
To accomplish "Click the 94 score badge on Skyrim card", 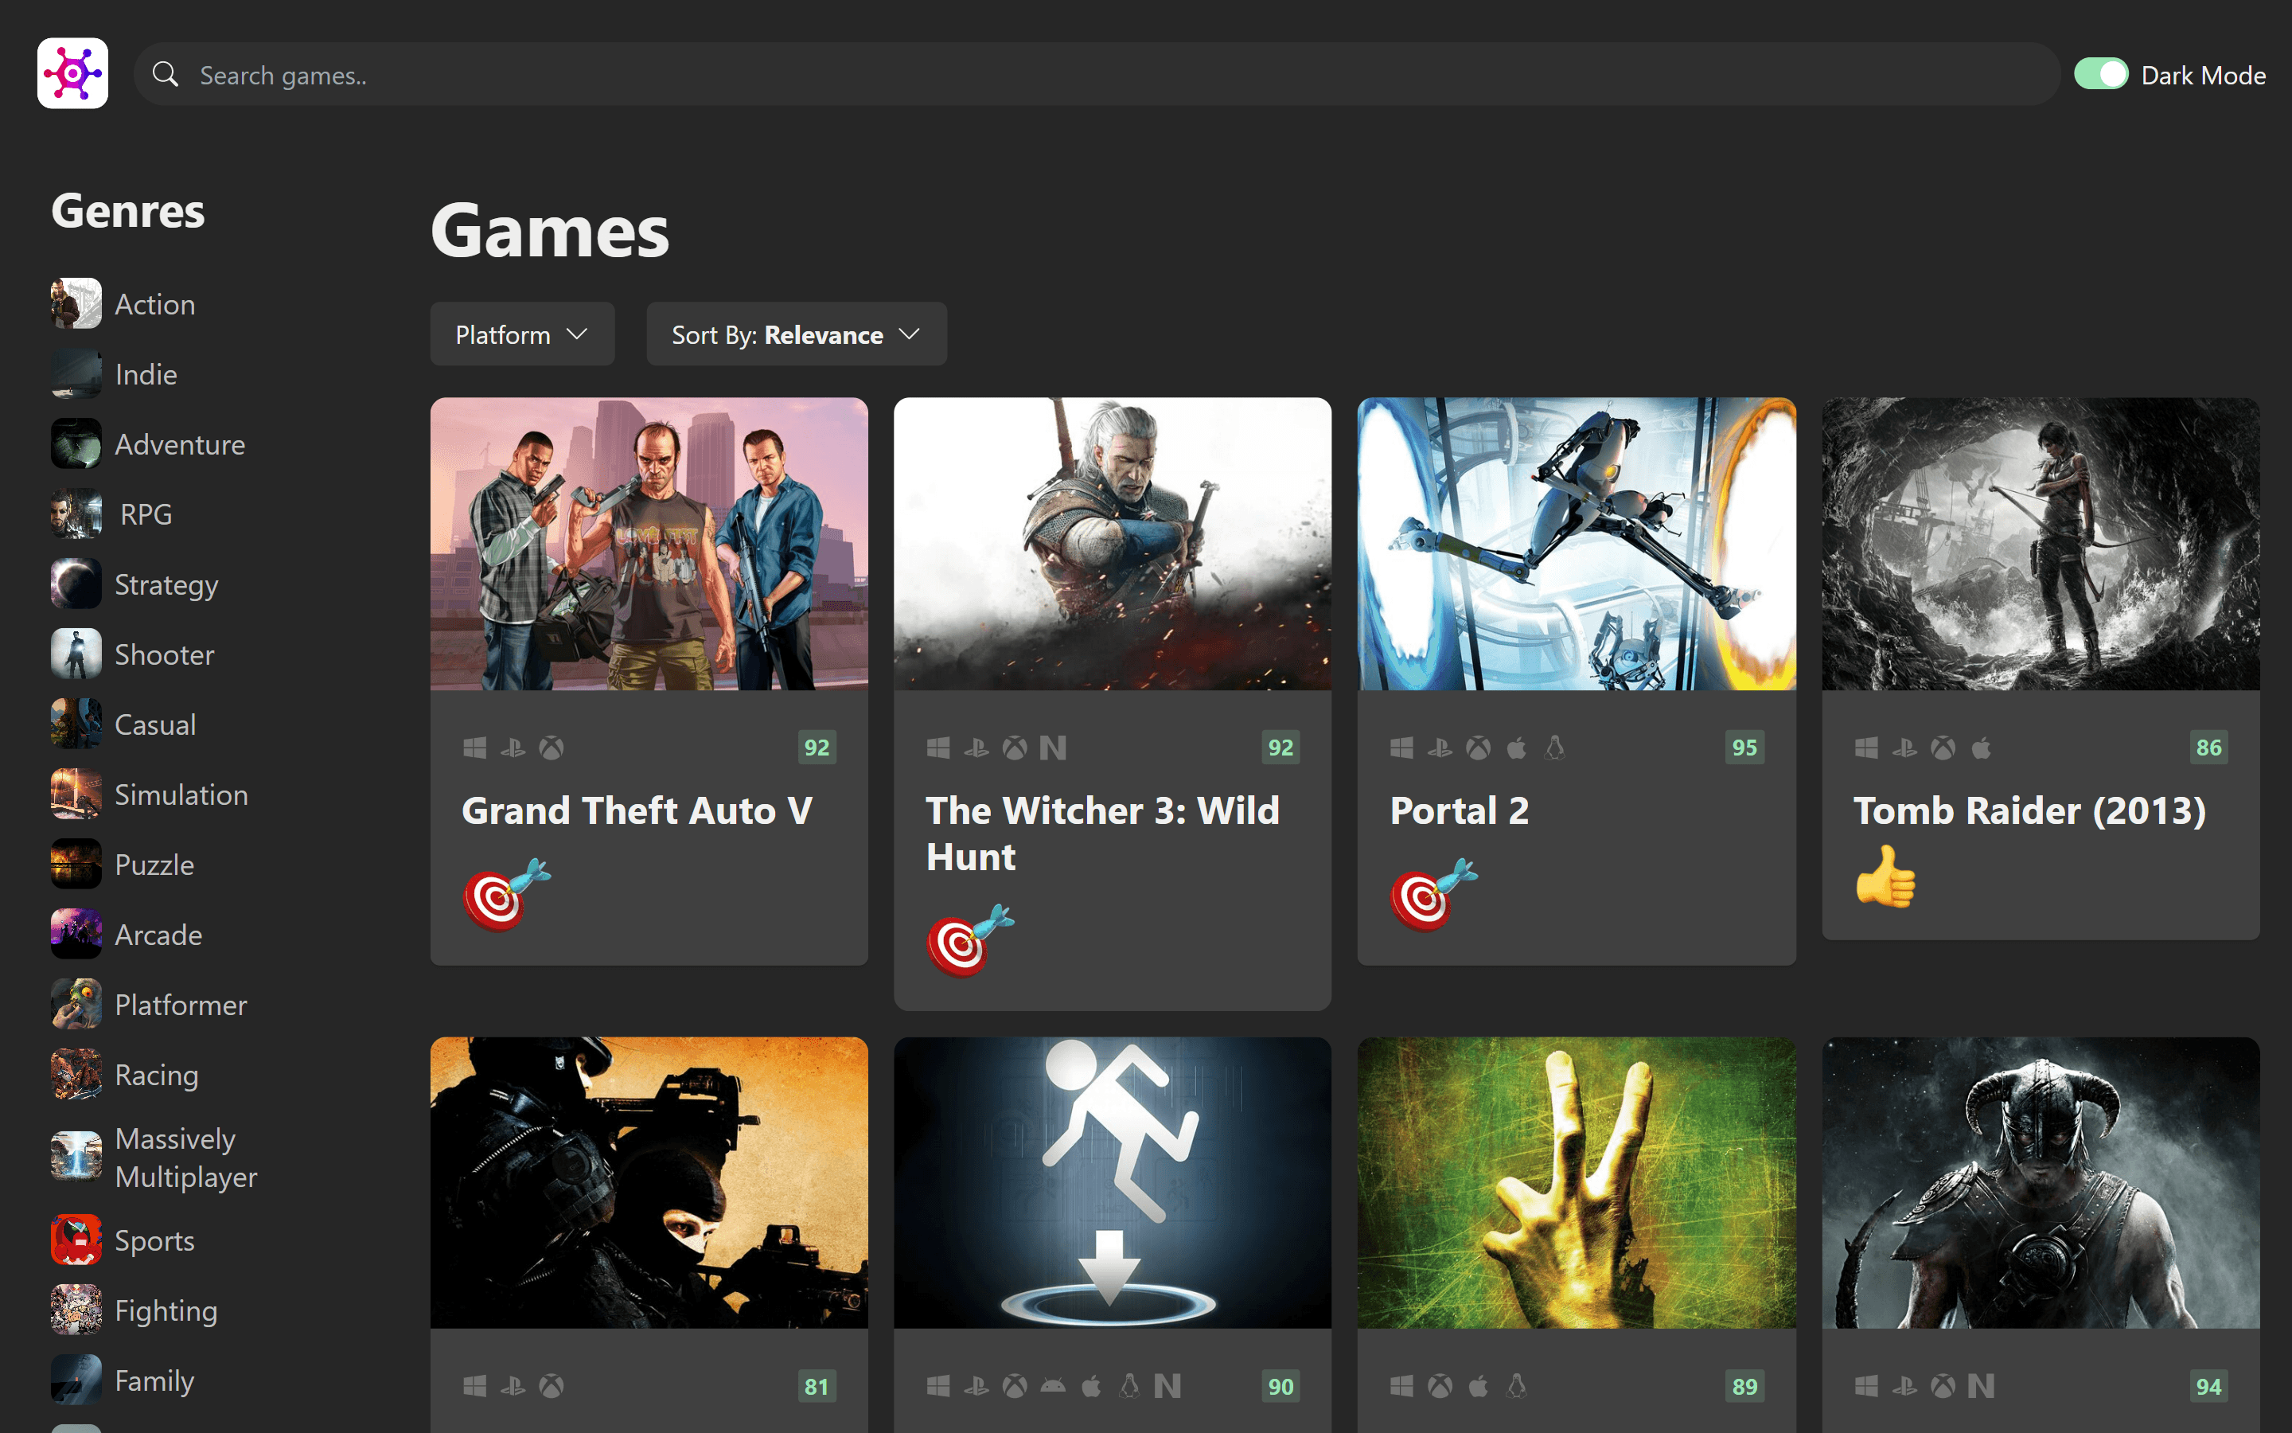I will 2208,1387.
